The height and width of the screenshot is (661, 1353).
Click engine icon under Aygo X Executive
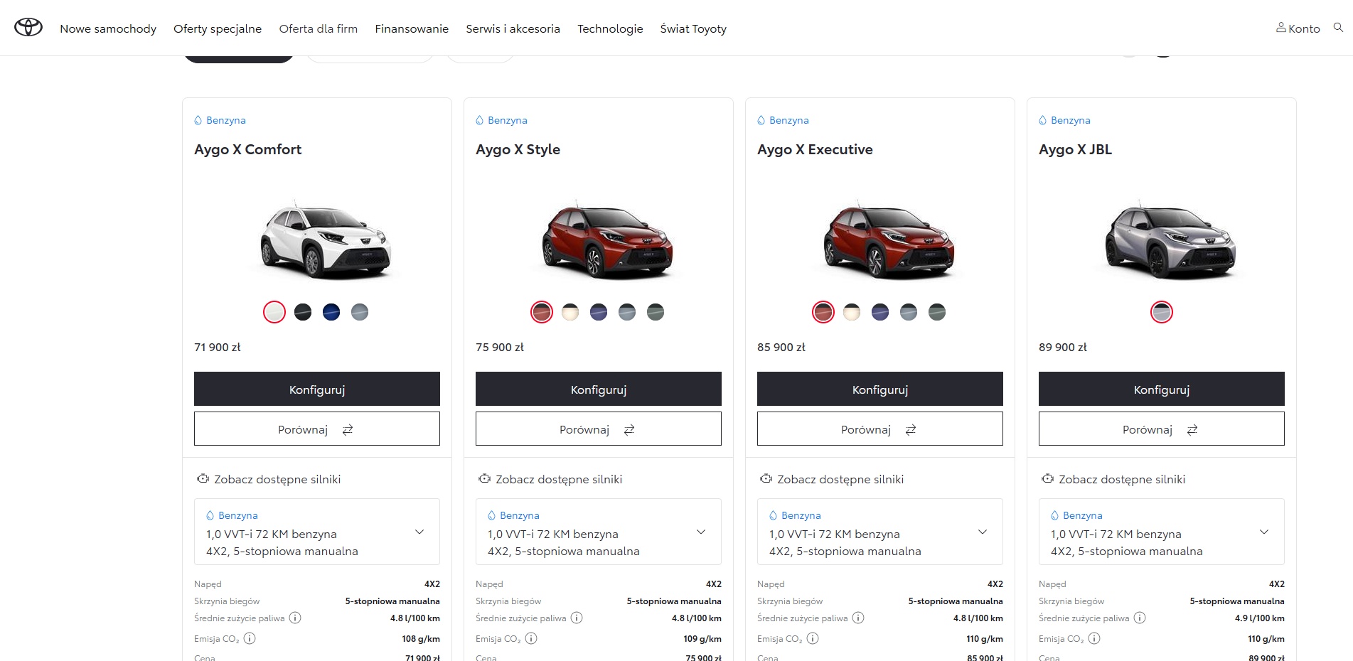(x=766, y=478)
